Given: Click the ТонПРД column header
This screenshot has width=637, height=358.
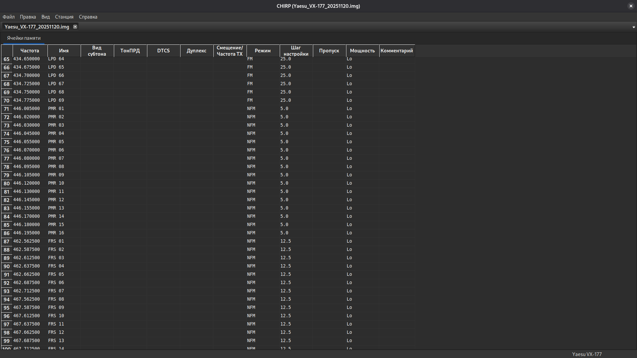Looking at the screenshot, I should (130, 51).
